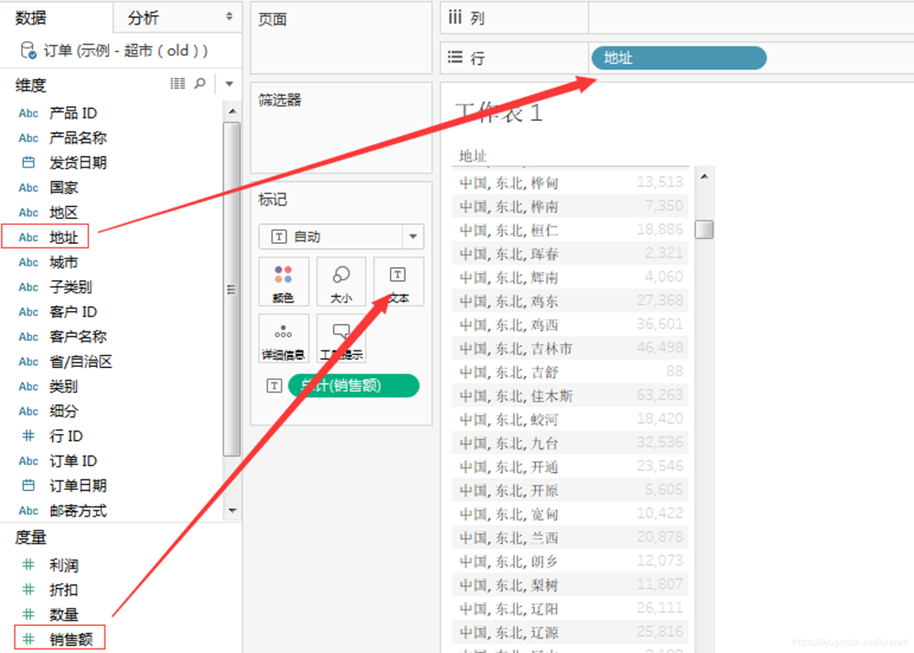Click the columns shelf icon (列)
This screenshot has width=914, height=653.
click(x=455, y=17)
